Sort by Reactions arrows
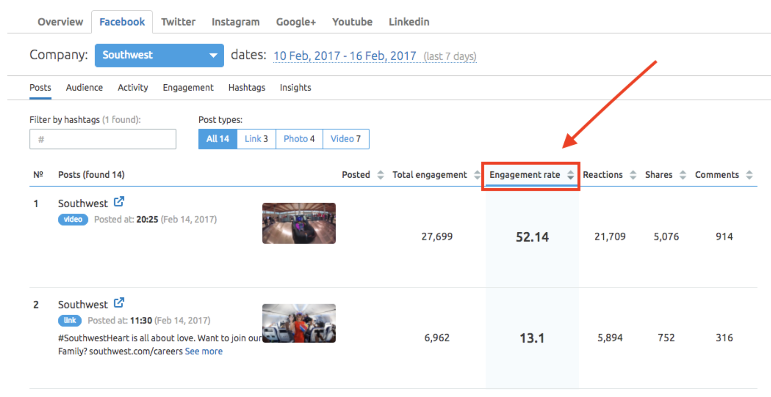This screenshot has height=397, width=771. (633, 175)
